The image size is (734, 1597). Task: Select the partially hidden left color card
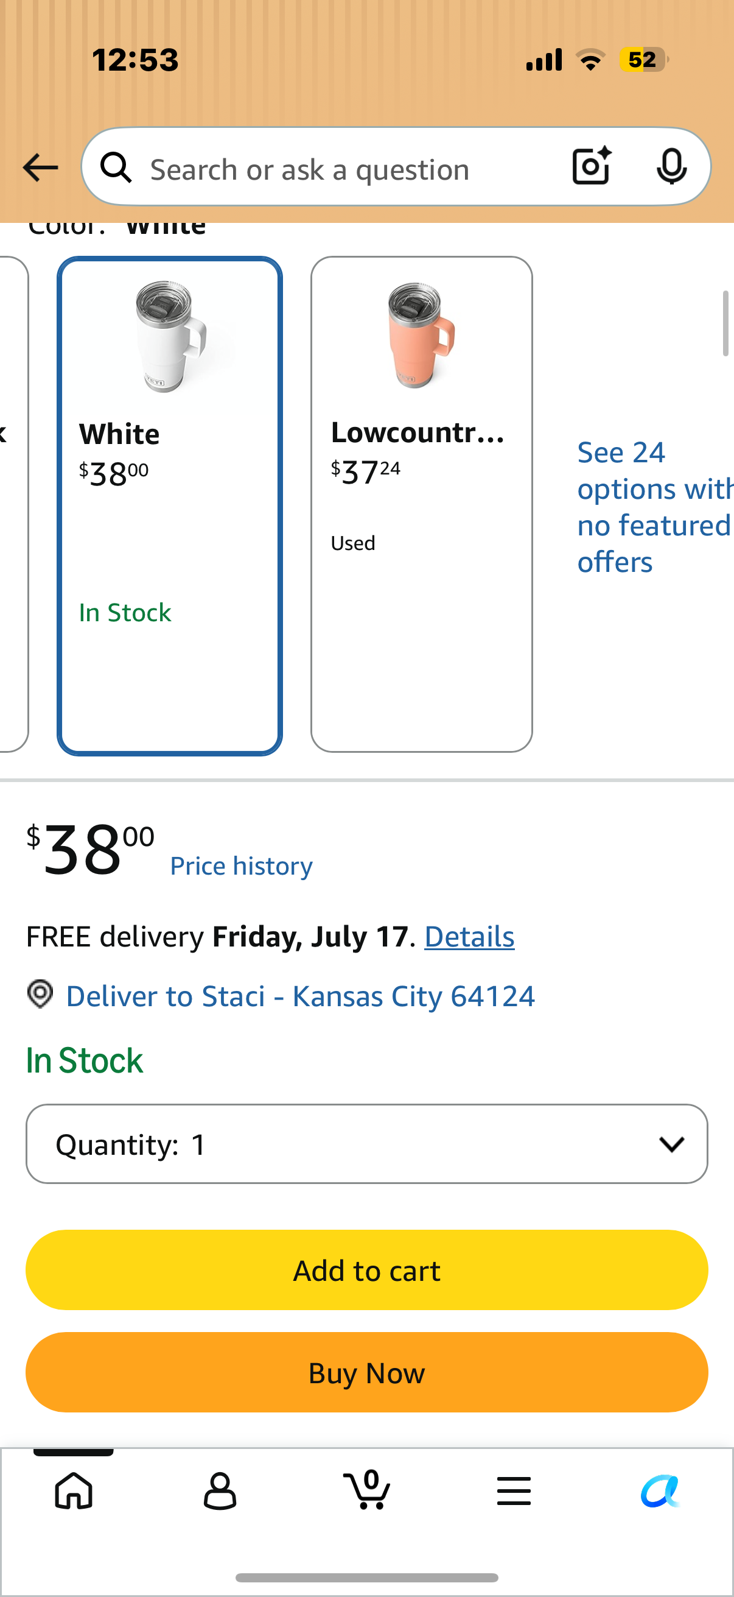(12, 504)
